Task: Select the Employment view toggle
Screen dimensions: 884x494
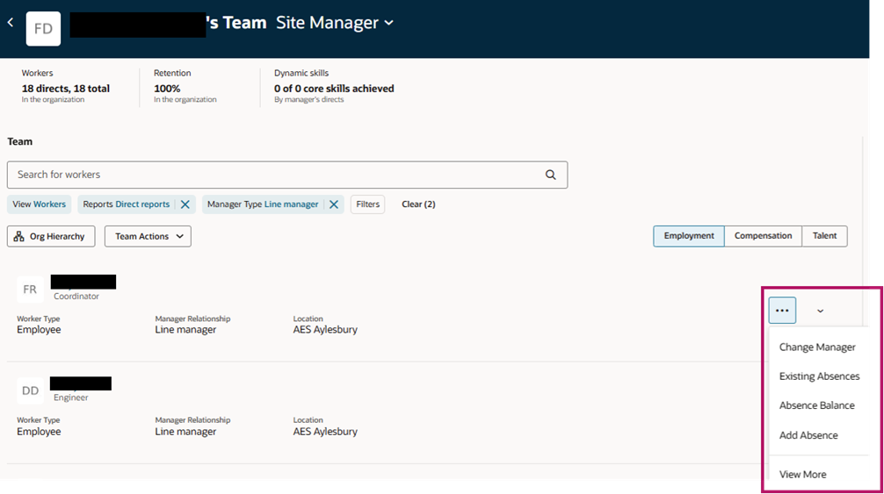Action: click(x=689, y=236)
